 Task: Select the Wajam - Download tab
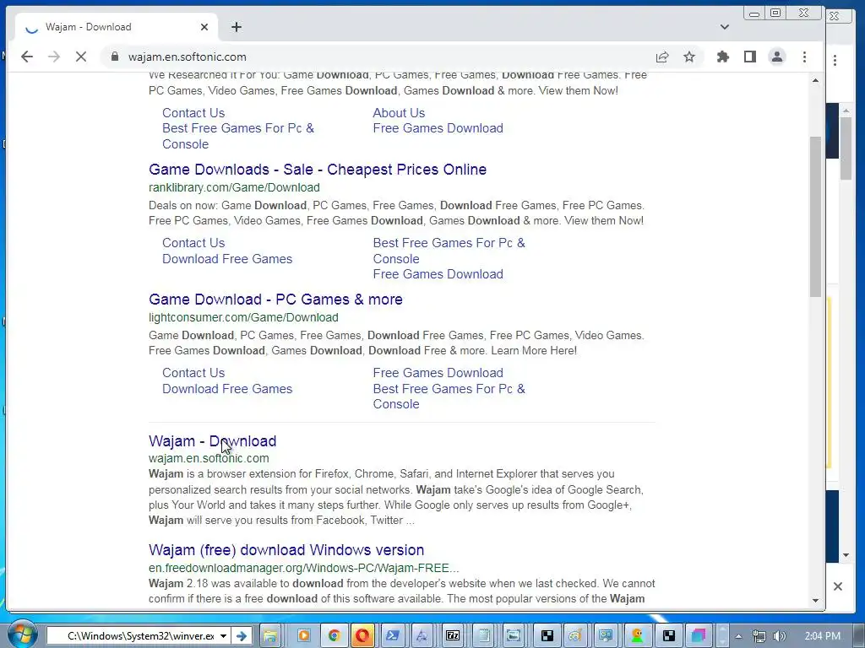(115, 27)
